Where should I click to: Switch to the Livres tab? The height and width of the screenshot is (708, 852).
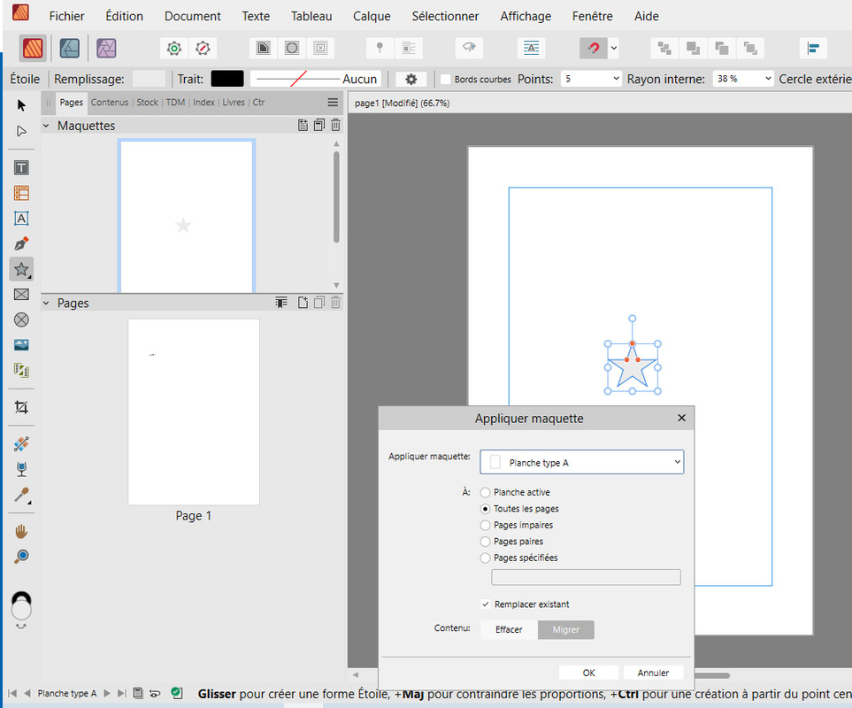click(234, 102)
